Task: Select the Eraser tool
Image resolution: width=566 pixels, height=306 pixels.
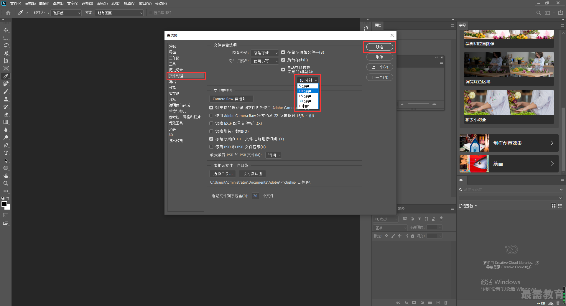Action: coord(6,115)
